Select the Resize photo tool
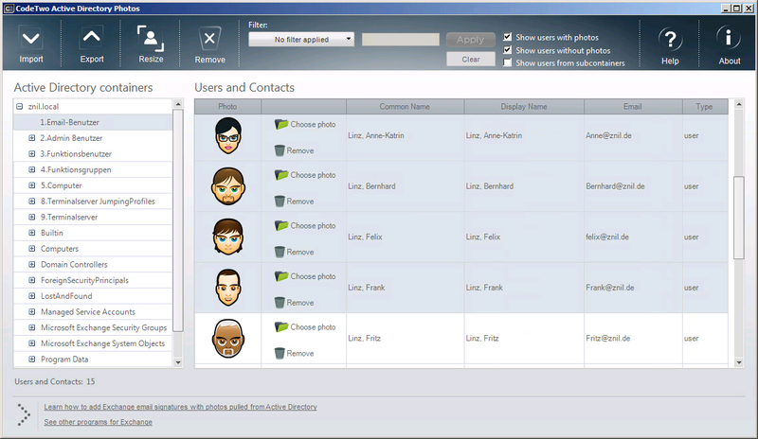This screenshot has height=439, width=758. (151, 39)
